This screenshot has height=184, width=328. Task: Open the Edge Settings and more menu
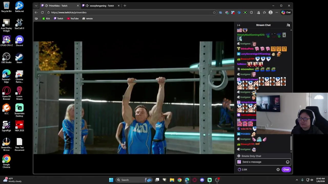(x=277, y=12)
